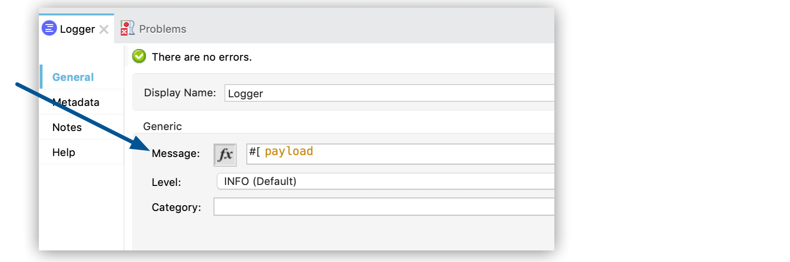Switch to the Problems tab
Screen dimensions: 790x262
(x=162, y=29)
